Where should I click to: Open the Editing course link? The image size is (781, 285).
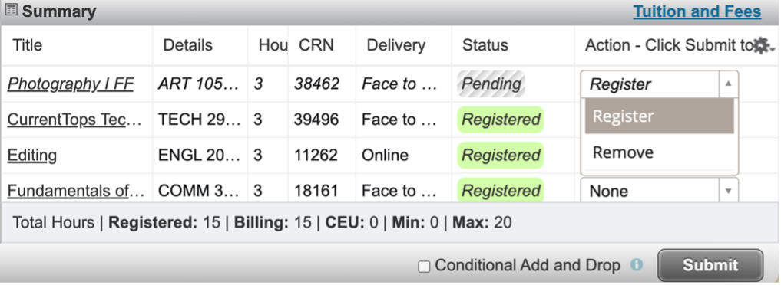[32, 156]
